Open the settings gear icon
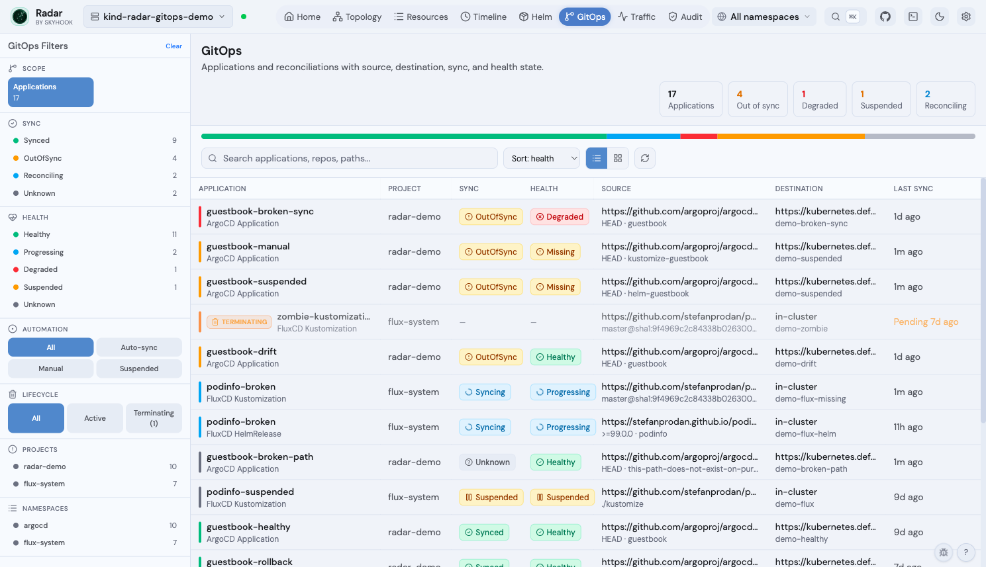Image resolution: width=986 pixels, height=567 pixels. coord(966,17)
